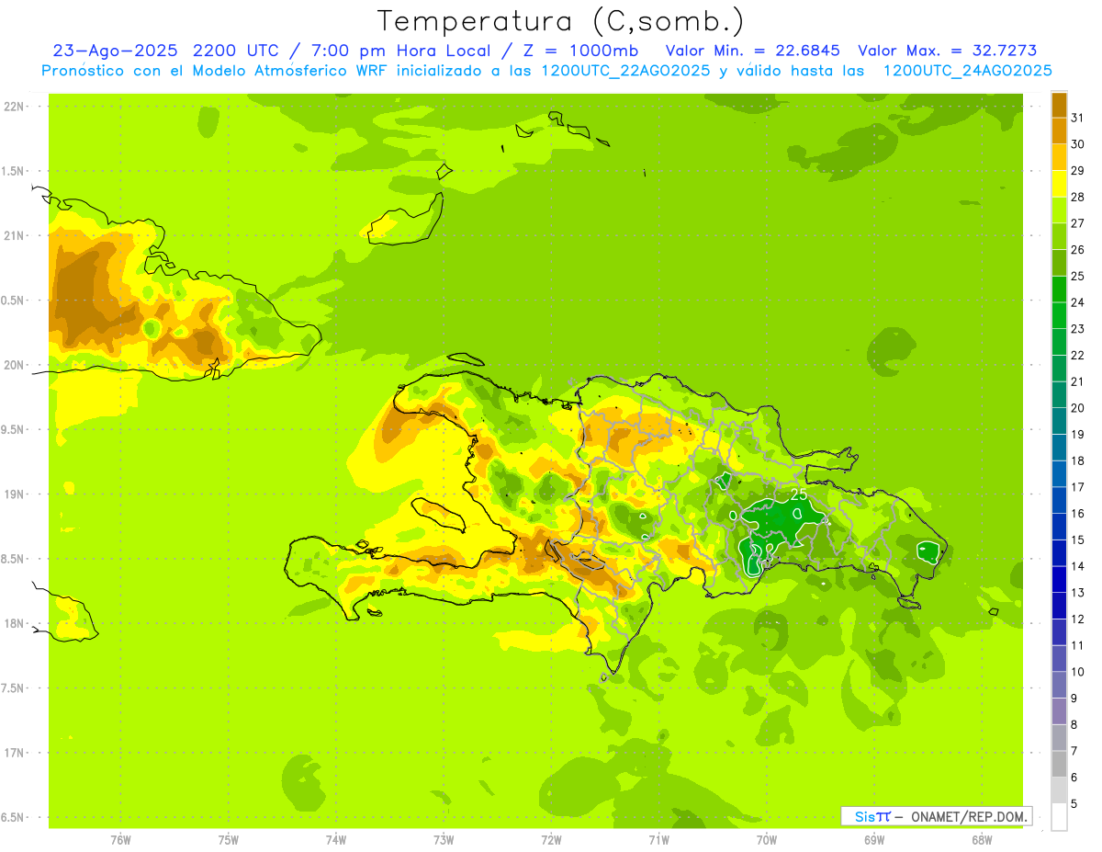Click the "Valor Max. = 32.7273" text
This screenshot has height=852, width=1102.
[x=948, y=51]
